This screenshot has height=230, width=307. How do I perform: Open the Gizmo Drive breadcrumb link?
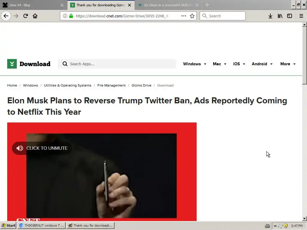click(x=142, y=85)
